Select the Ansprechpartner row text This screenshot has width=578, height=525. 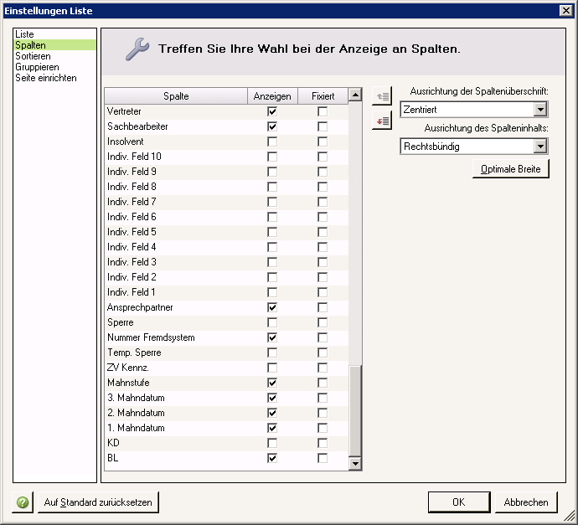pyautogui.click(x=140, y=307)
